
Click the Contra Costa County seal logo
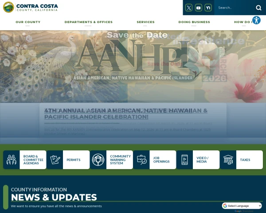pos(8,7)
